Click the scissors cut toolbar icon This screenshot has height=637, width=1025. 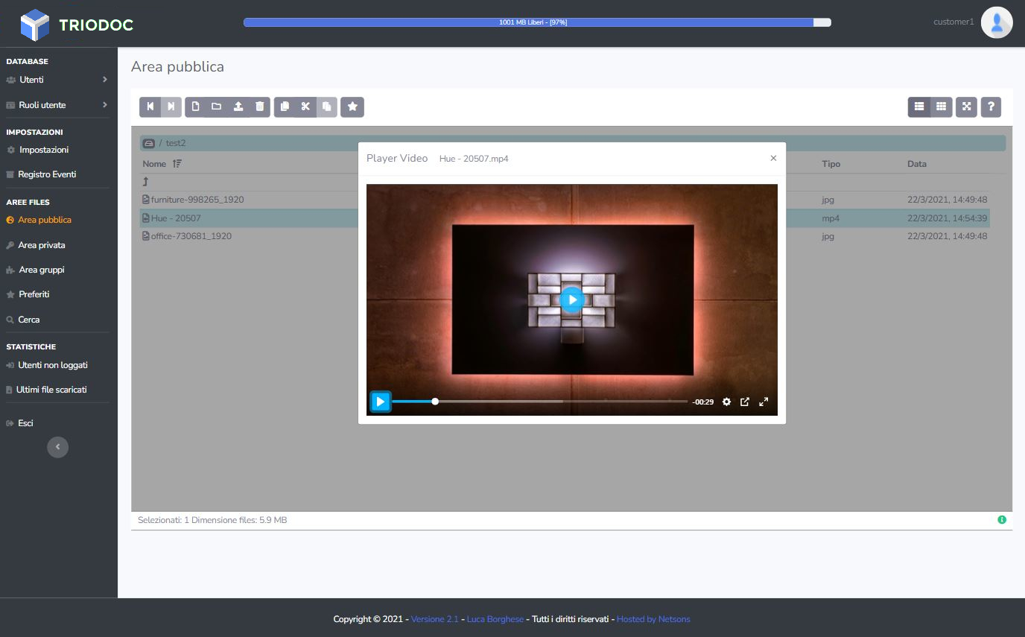pyautogui.click(x=305, y=107)
